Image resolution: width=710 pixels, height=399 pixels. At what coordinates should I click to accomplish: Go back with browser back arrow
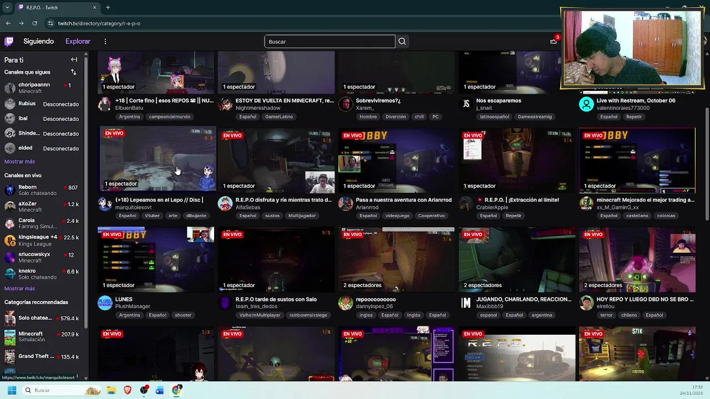pos(8,23)
